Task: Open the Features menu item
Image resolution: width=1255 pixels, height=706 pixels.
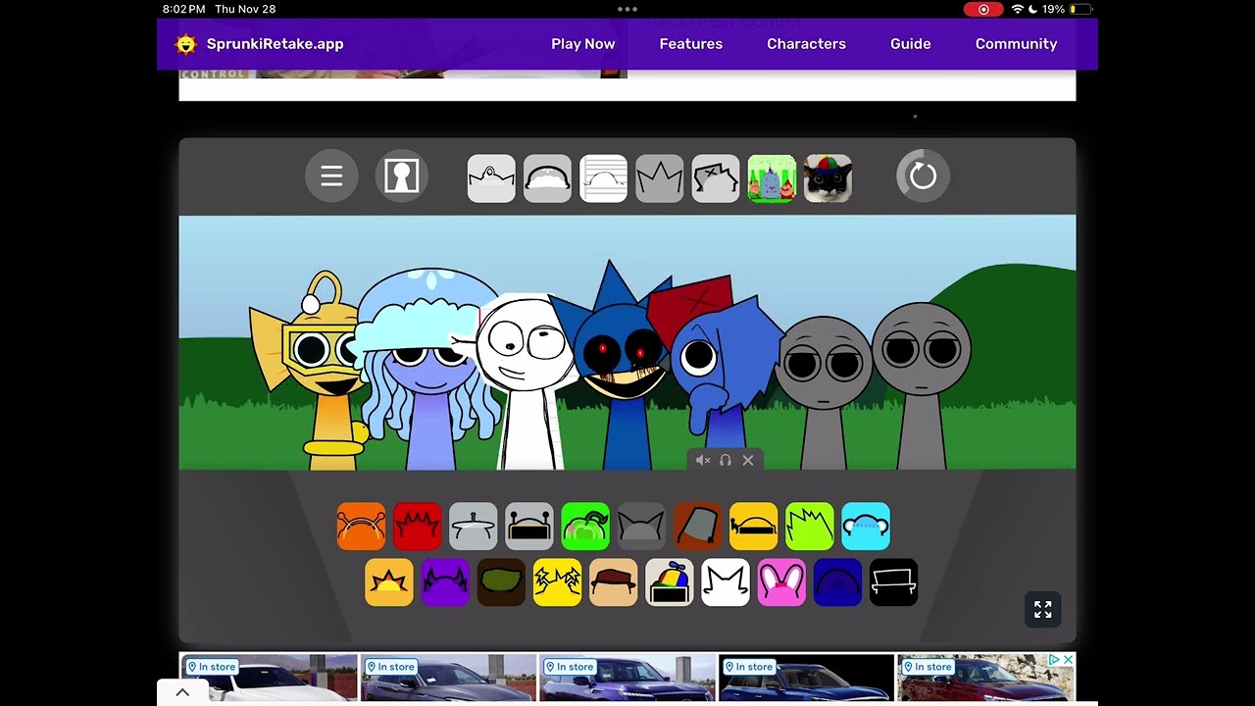Action: [691, 44]
